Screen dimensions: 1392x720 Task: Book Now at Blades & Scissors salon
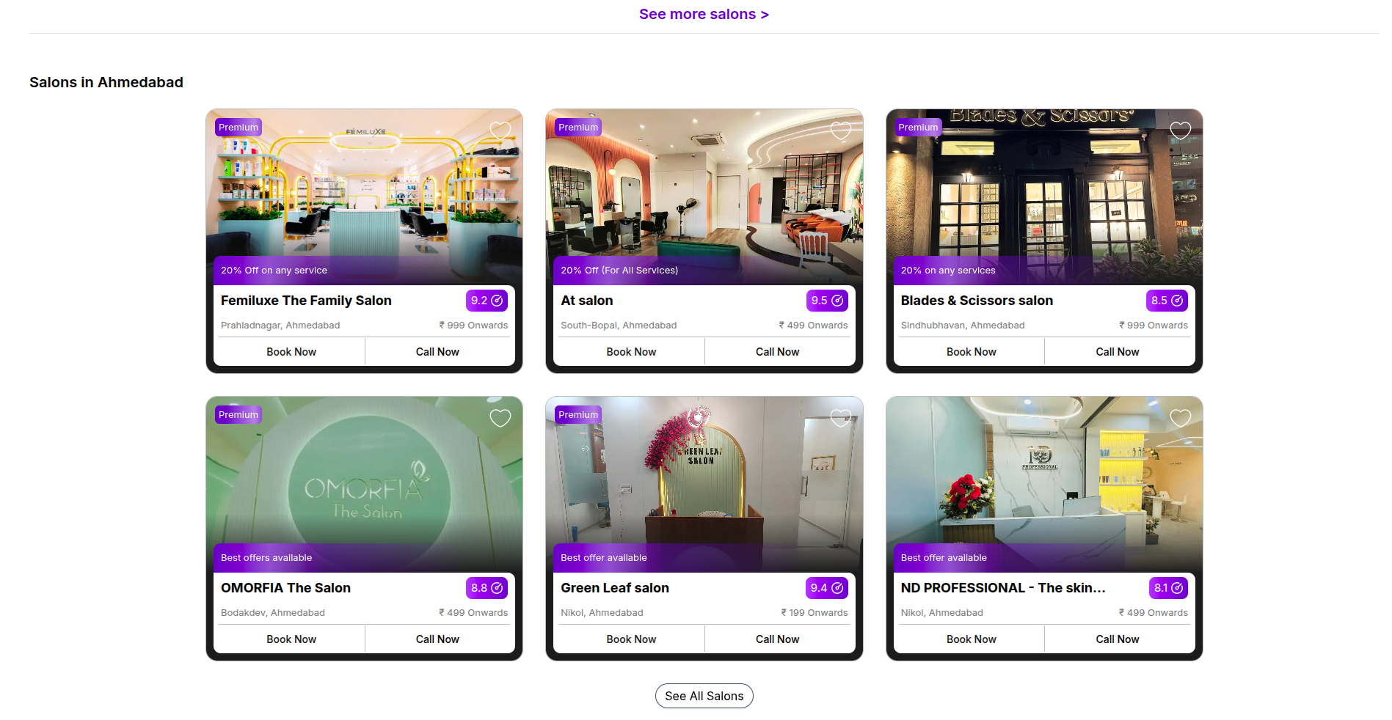coord(972,352)
